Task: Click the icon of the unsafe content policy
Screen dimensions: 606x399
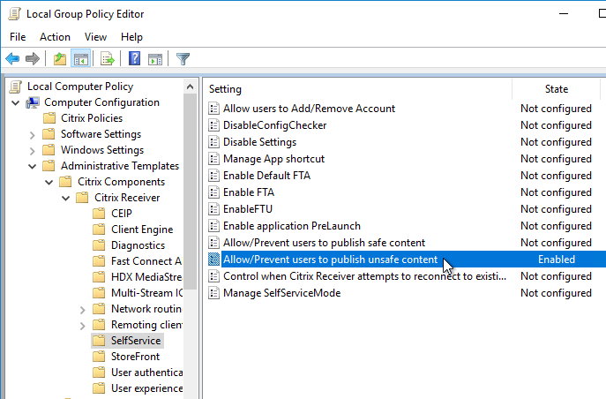Action: pyautogui.click(x=213, y=260)
